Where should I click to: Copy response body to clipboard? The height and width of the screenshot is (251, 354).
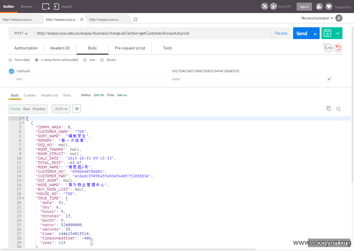pyautogui.click(x=329, y=108)
